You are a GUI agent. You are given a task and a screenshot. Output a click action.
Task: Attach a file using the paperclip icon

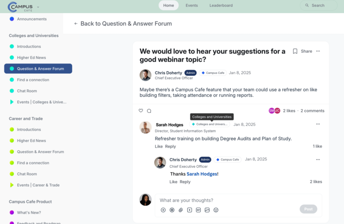pos(181,210)
